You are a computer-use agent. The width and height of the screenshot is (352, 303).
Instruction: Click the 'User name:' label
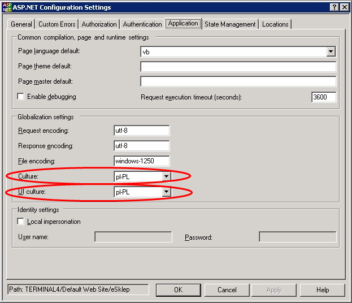click(33, 237)
